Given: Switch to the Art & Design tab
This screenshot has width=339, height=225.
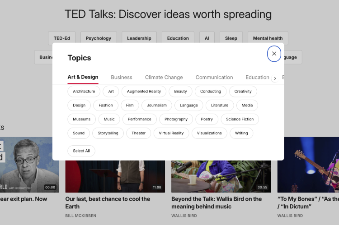Looking at the screenshot, I should tap(83, 77).
